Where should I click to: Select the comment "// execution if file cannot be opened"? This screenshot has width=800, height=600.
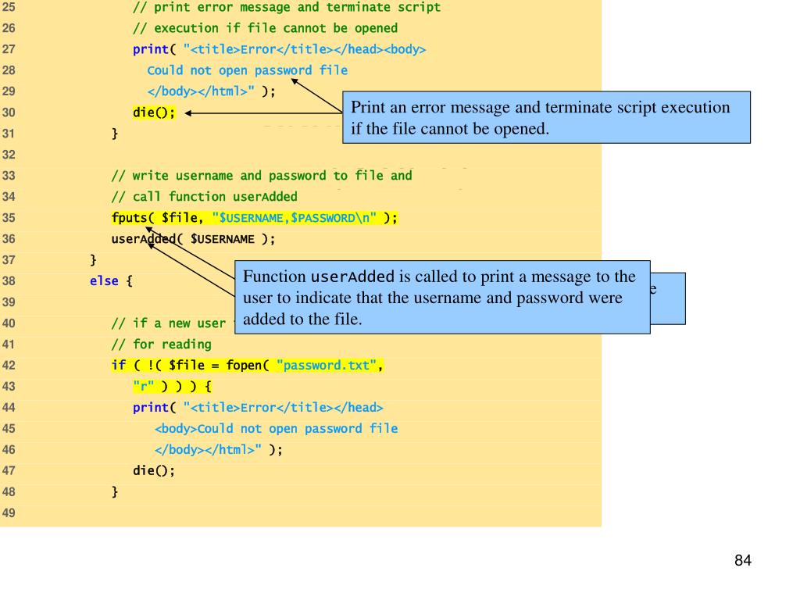[x=265, y=28]
